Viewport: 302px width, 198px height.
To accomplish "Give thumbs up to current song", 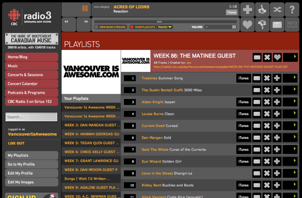I will [262, 9].
